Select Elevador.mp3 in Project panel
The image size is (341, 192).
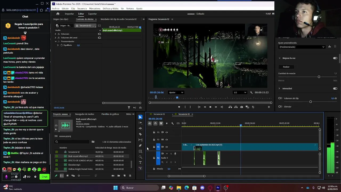[74, 165]
